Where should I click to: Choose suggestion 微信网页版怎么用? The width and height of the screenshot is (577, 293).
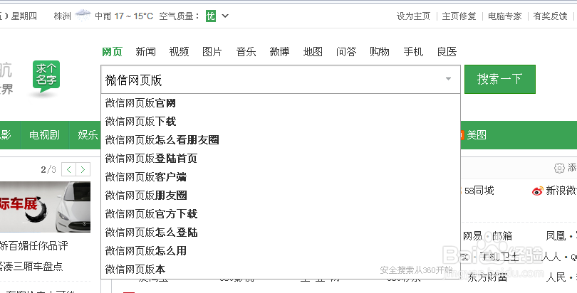pyautogui.click(x=281, y=251)
